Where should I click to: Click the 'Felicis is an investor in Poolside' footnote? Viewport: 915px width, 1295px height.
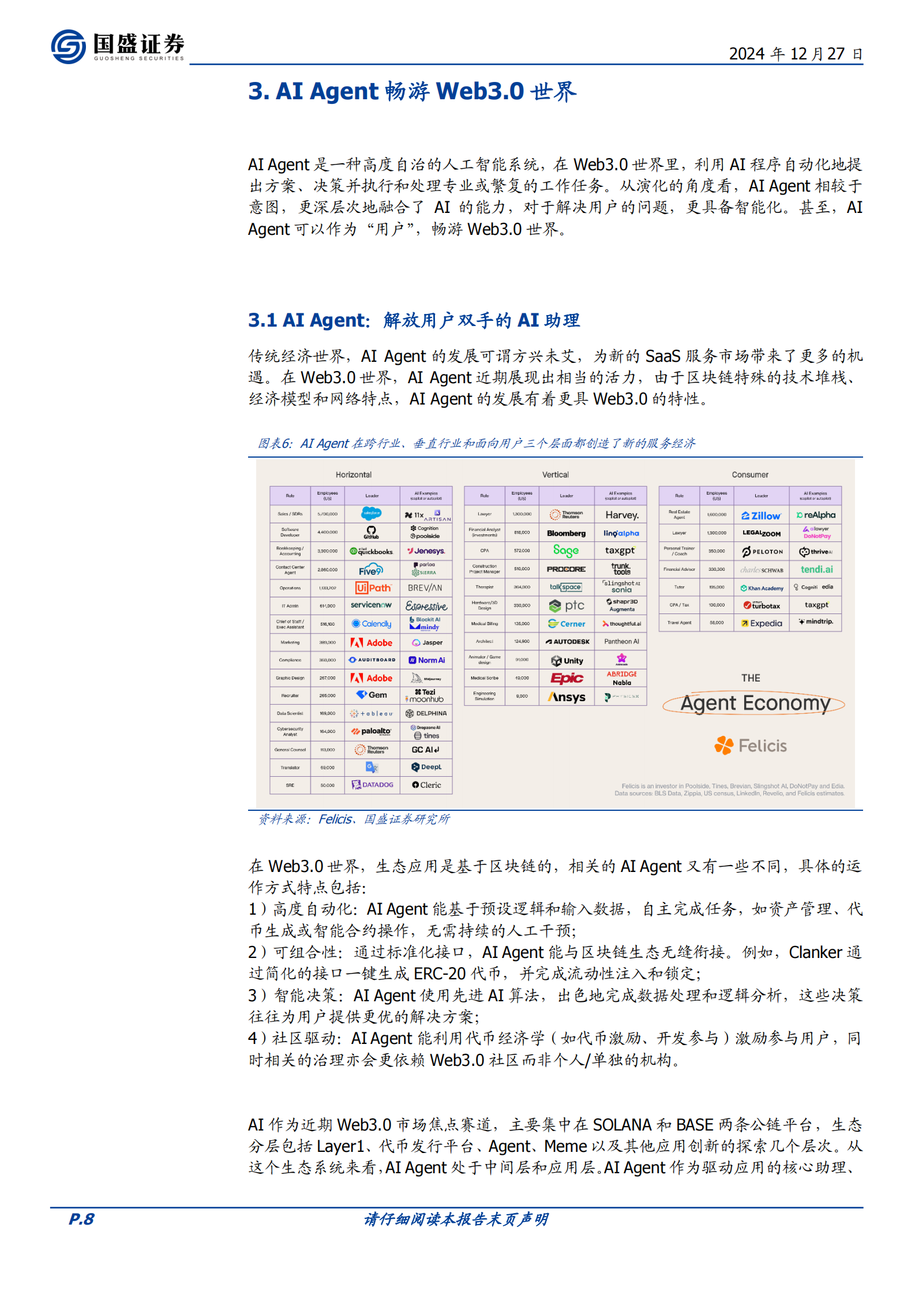(x=733, y=786)
